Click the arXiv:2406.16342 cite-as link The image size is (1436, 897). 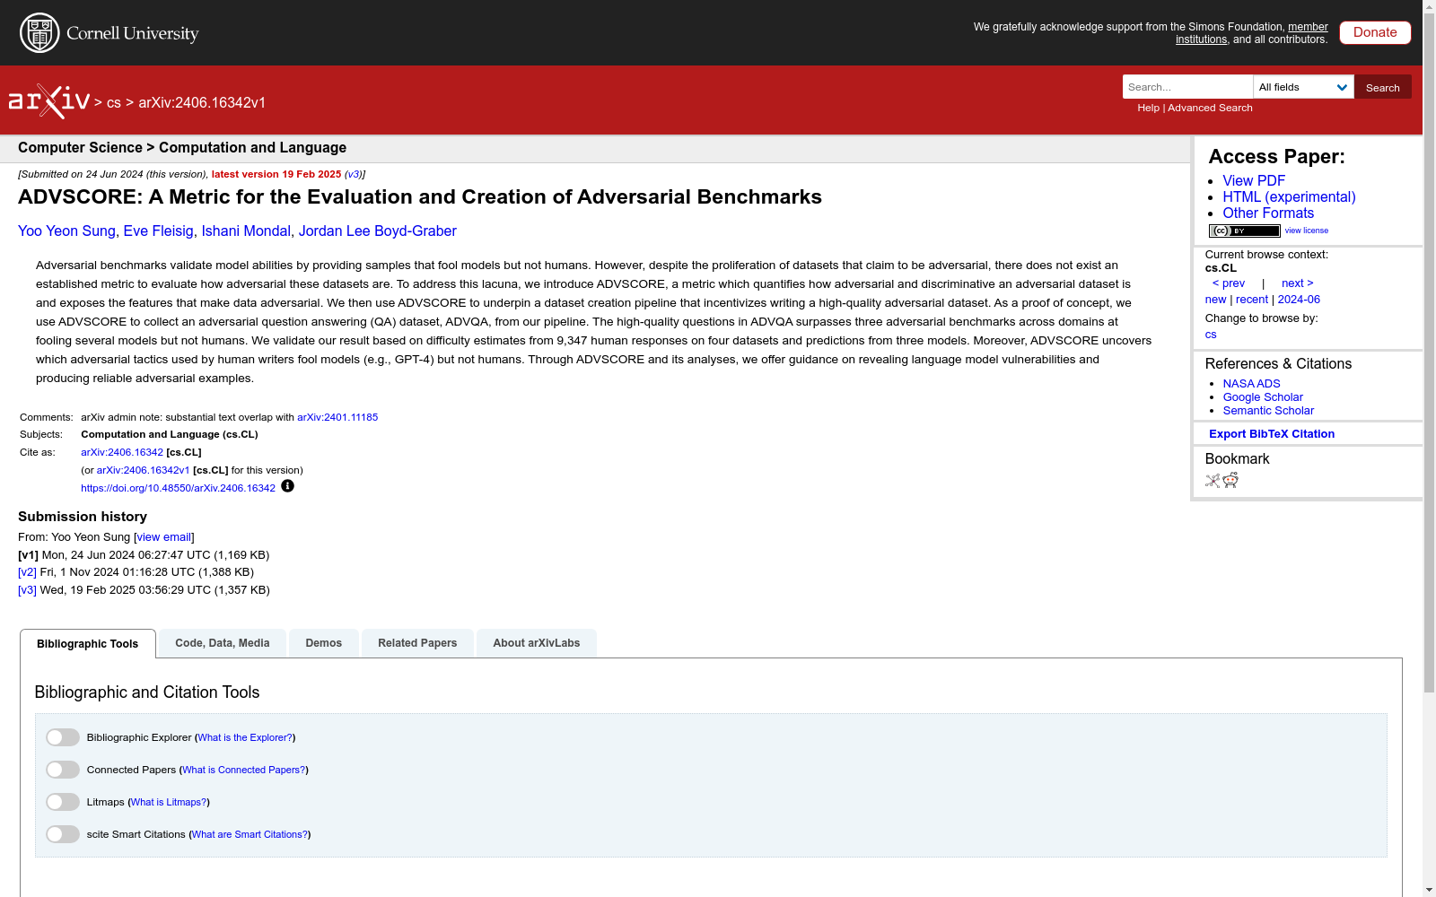point(122,452)
